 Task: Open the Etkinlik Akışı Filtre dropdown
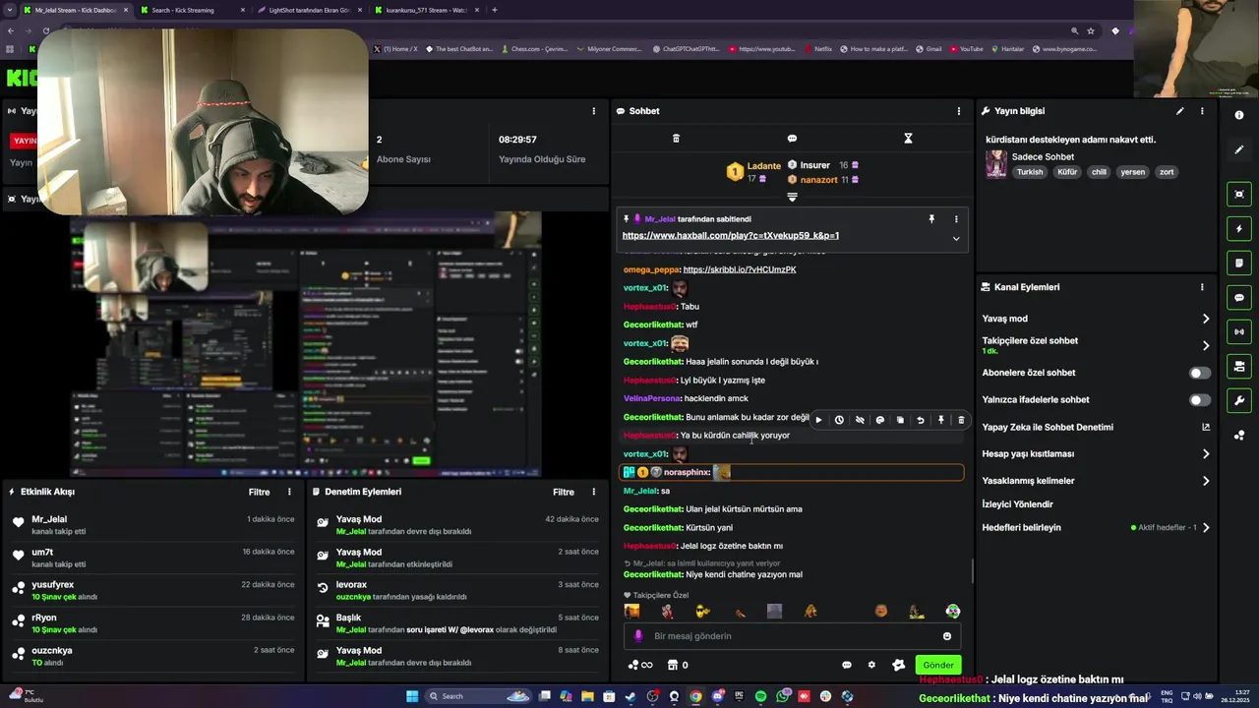tap(259, 492)
